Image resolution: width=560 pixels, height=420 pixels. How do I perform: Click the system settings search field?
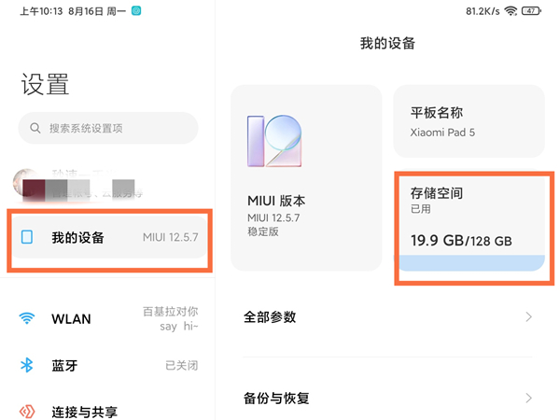tap(108, 128)
